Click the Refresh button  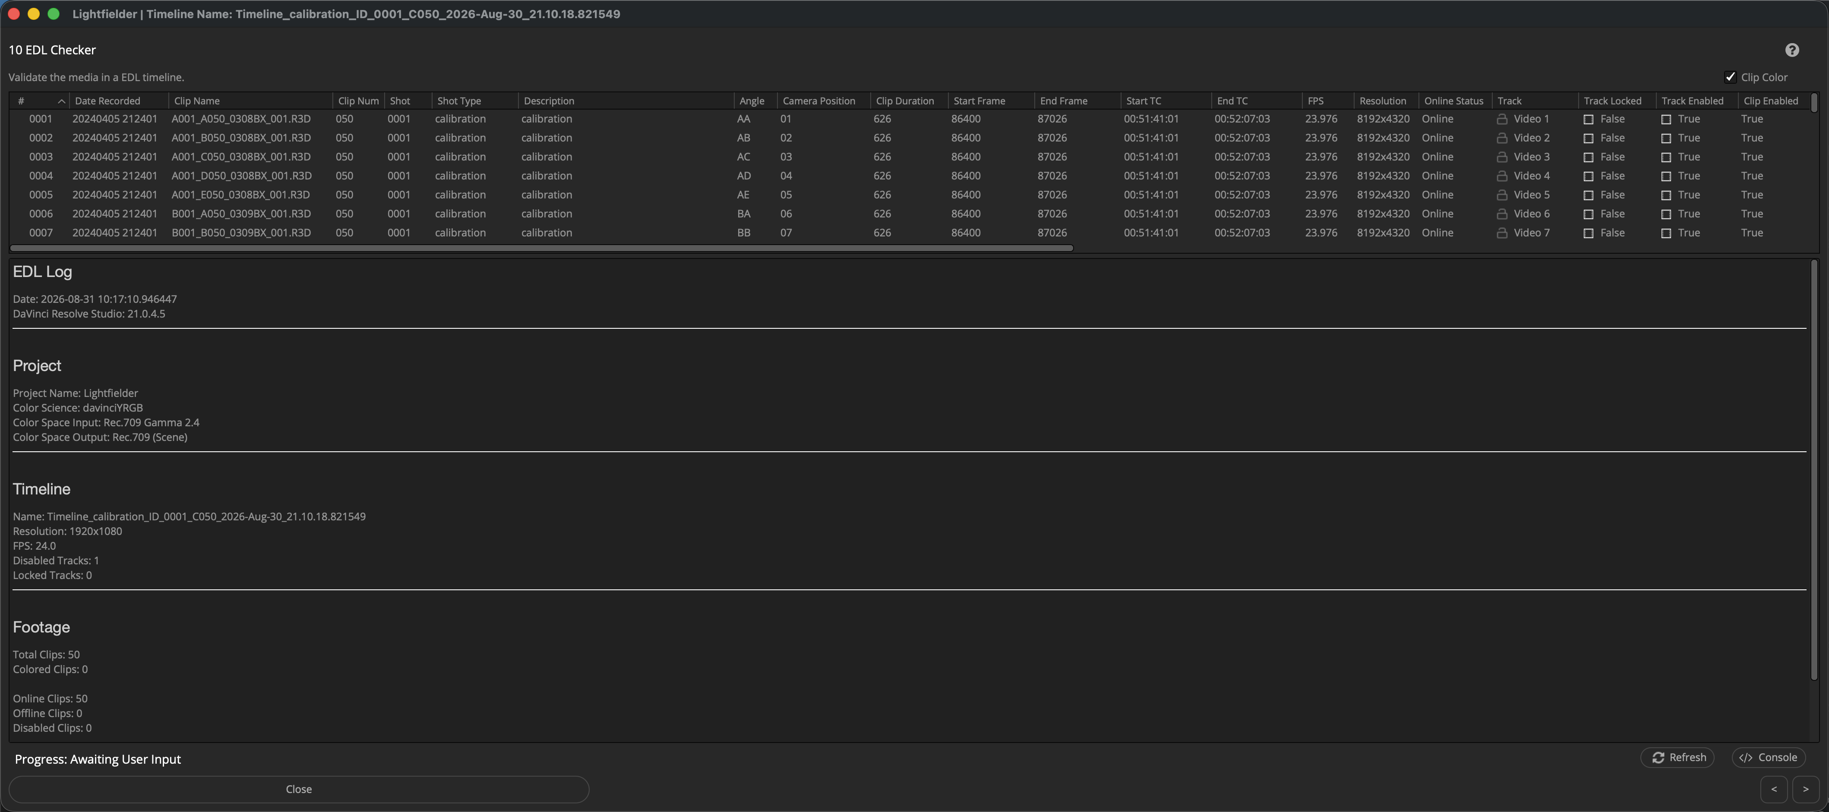pos(1677,757)
